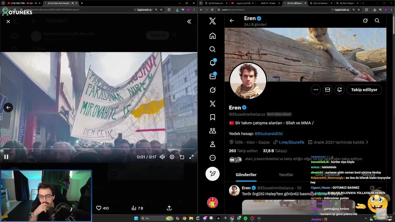
Task: Click Uygulamada aç in right browser
Action: tap(341, 10)
